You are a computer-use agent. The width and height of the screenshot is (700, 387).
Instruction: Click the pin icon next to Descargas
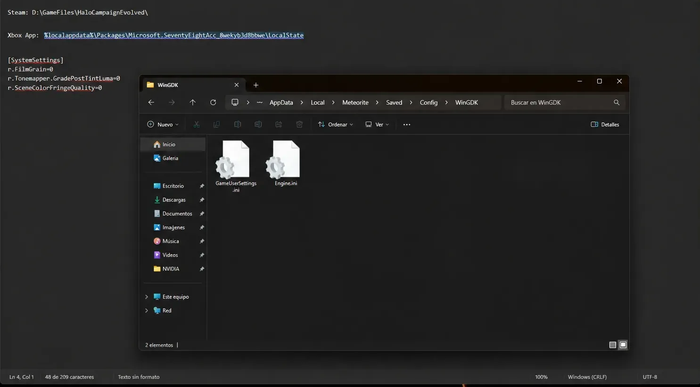coord(202,200)
